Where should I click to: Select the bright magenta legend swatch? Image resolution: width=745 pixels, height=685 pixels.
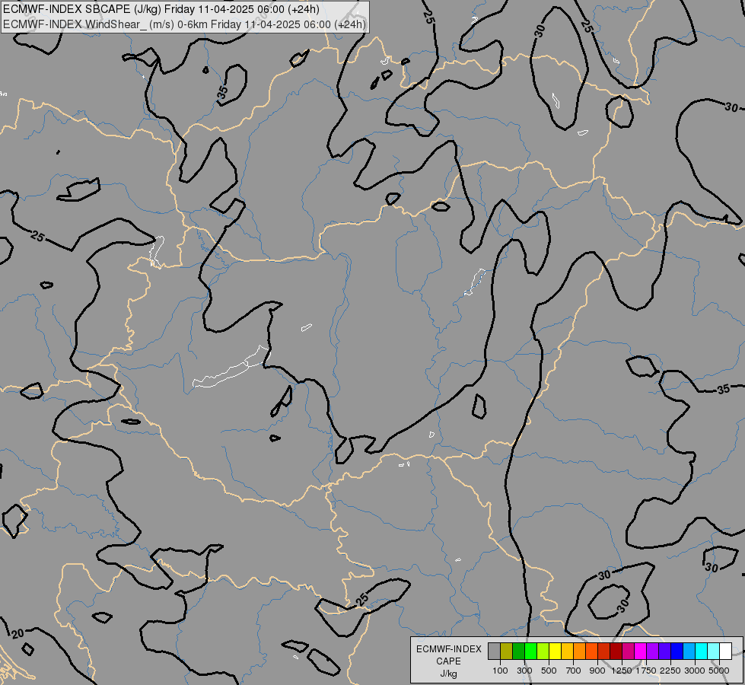640,651
